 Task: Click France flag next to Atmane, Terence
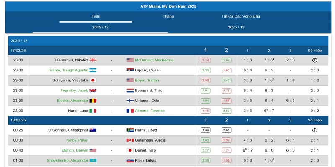(x=130, y=111)
